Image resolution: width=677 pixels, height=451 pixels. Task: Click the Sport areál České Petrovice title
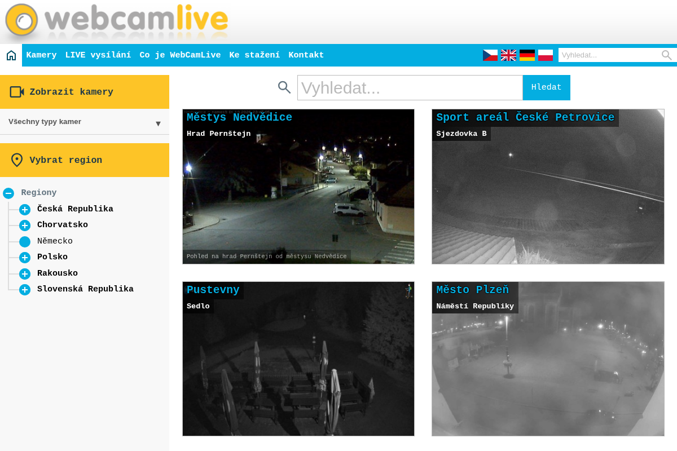(x=525, y=117)
